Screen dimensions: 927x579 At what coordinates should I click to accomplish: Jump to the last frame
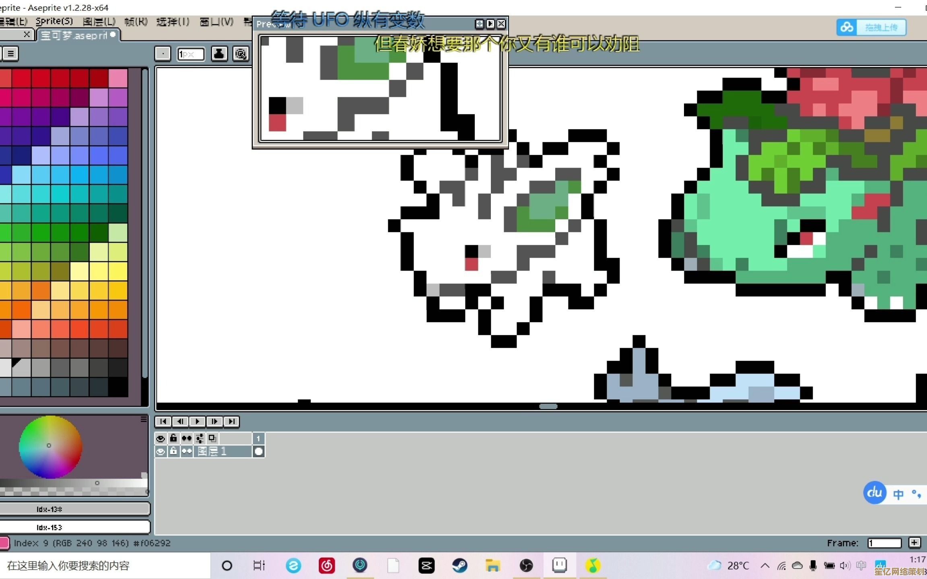click(232, 421)
